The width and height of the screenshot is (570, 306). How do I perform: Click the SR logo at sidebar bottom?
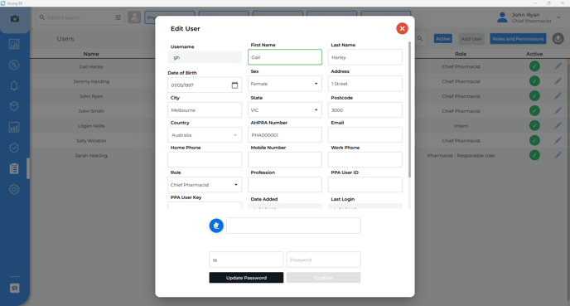(15, 289)
